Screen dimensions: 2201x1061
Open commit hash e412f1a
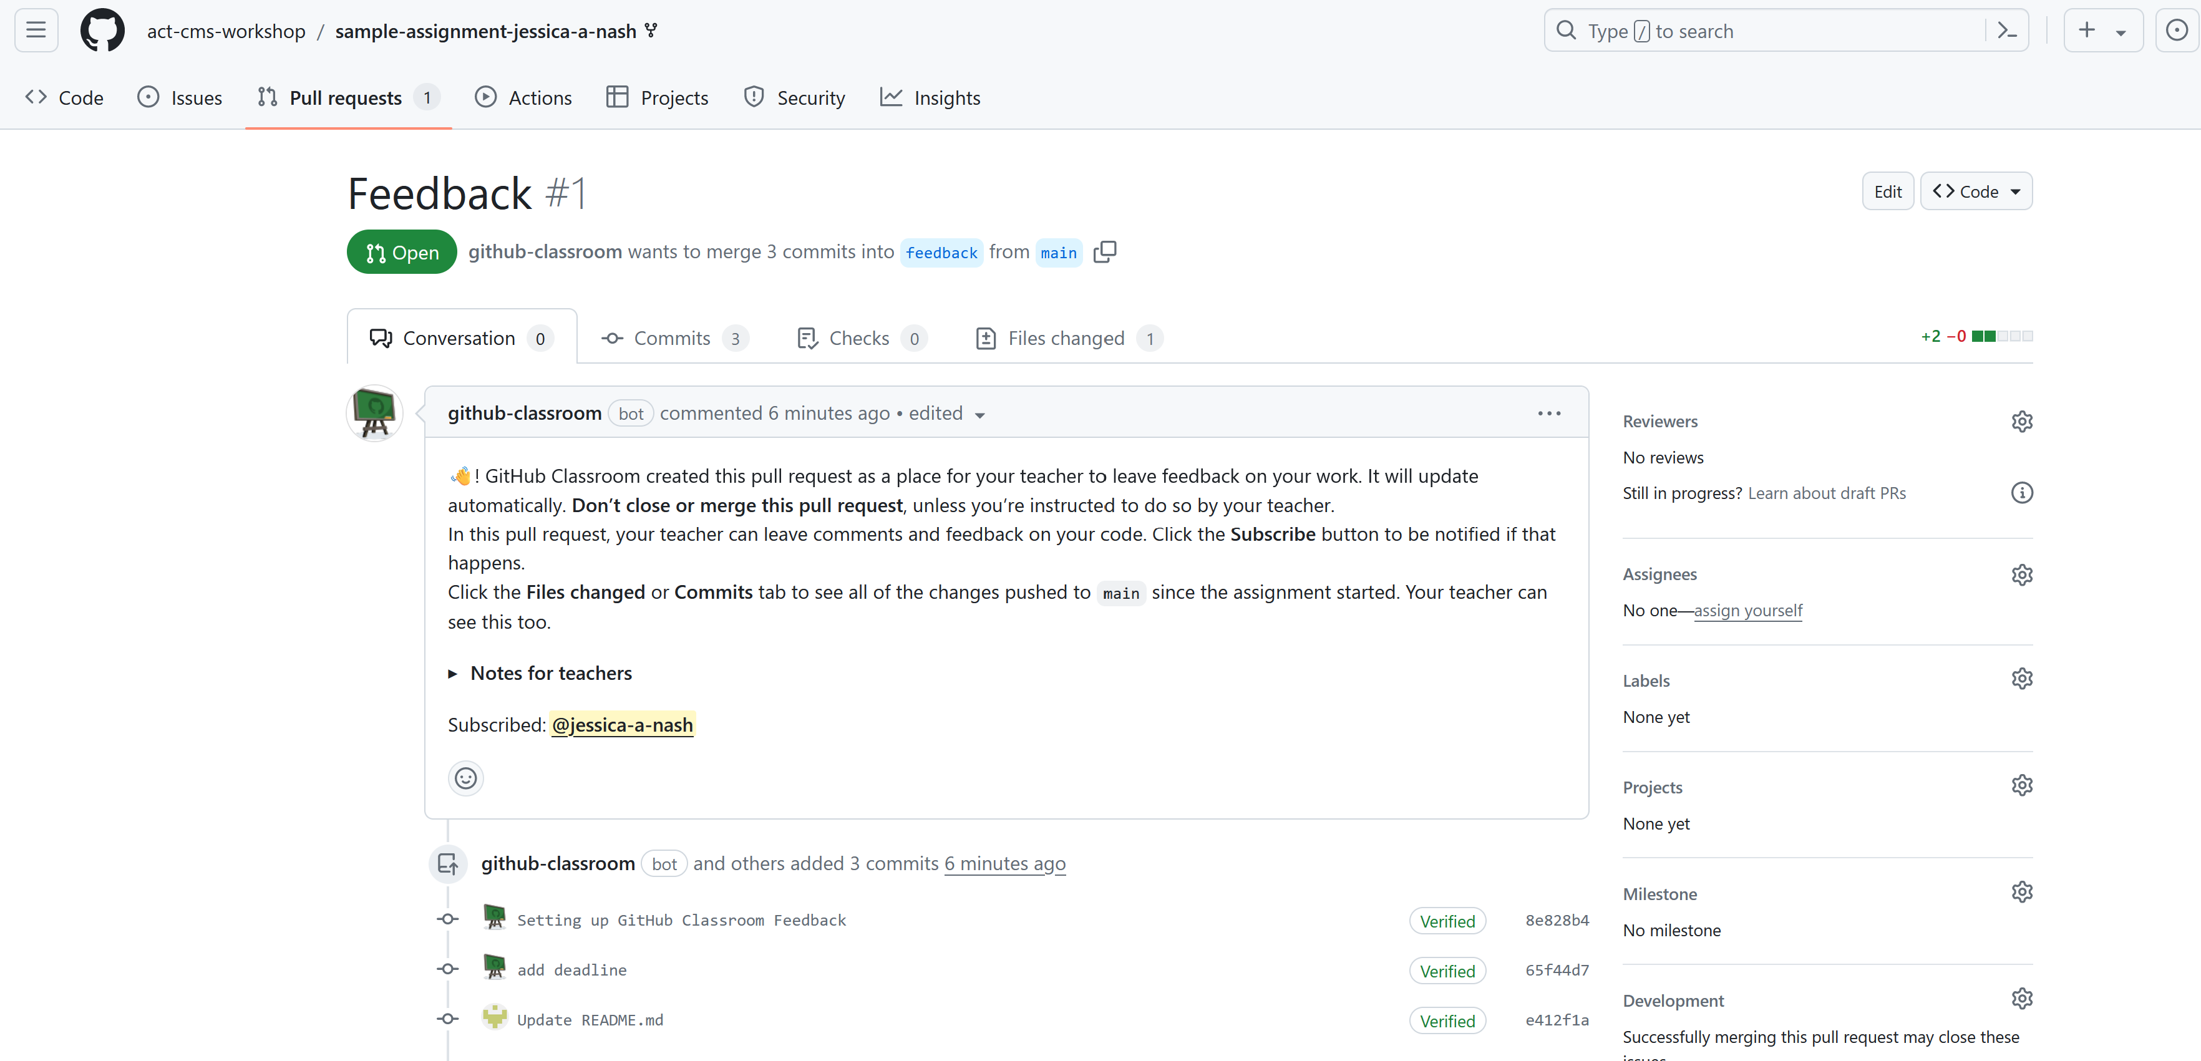[1557, 1020]
